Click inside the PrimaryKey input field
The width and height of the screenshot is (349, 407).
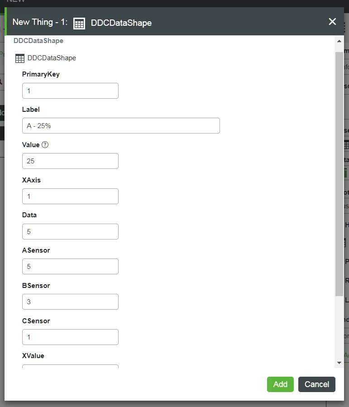pyautogui.click(x=70, y=91)
